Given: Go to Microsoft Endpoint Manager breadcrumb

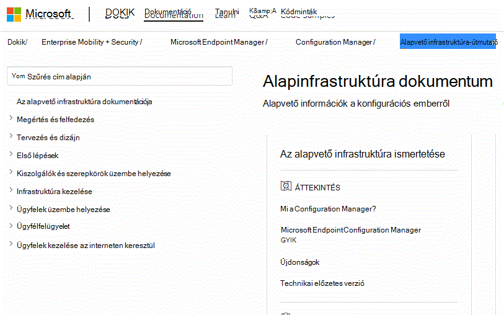Looking at the screenshot, I should [x=219, y=42].
